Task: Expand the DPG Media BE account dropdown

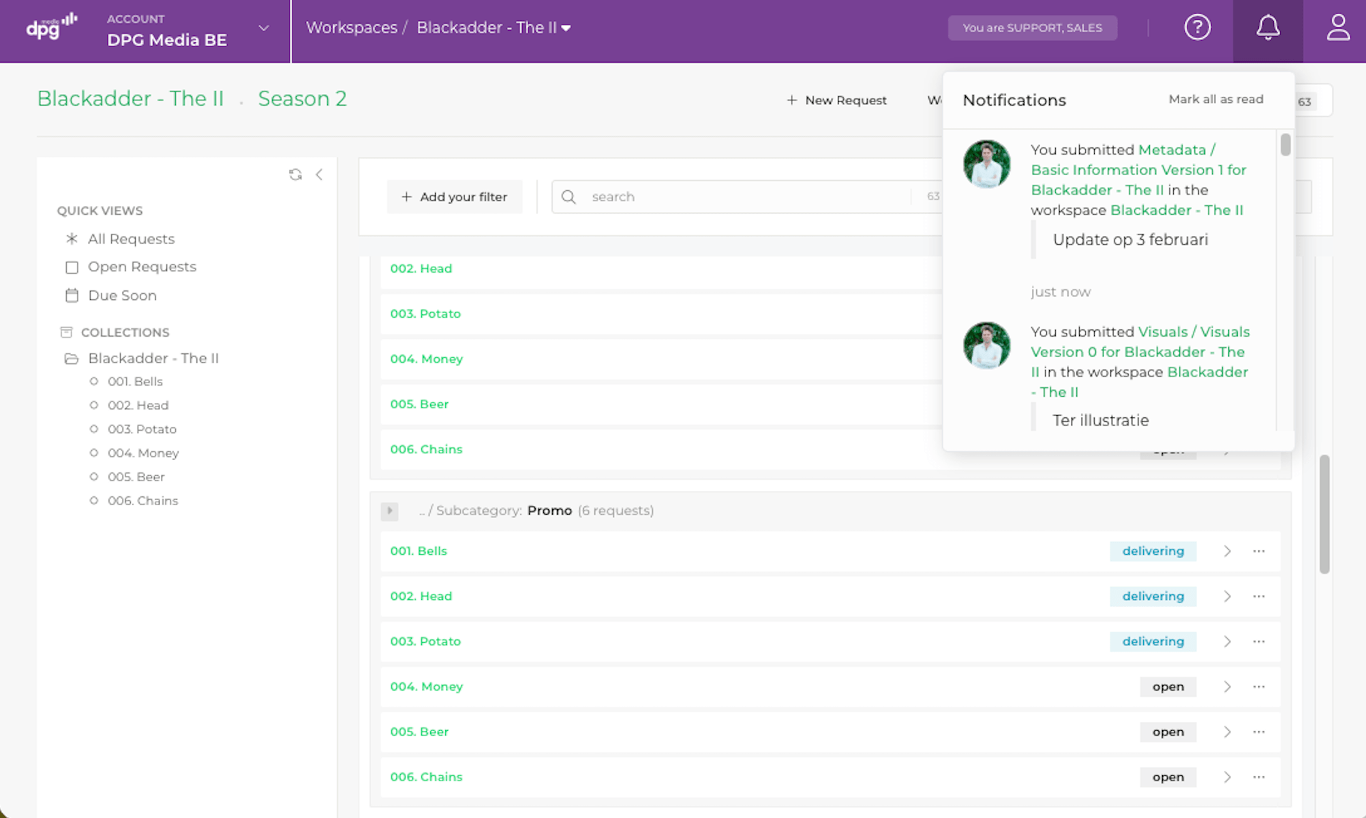Action: coord(264,29)
